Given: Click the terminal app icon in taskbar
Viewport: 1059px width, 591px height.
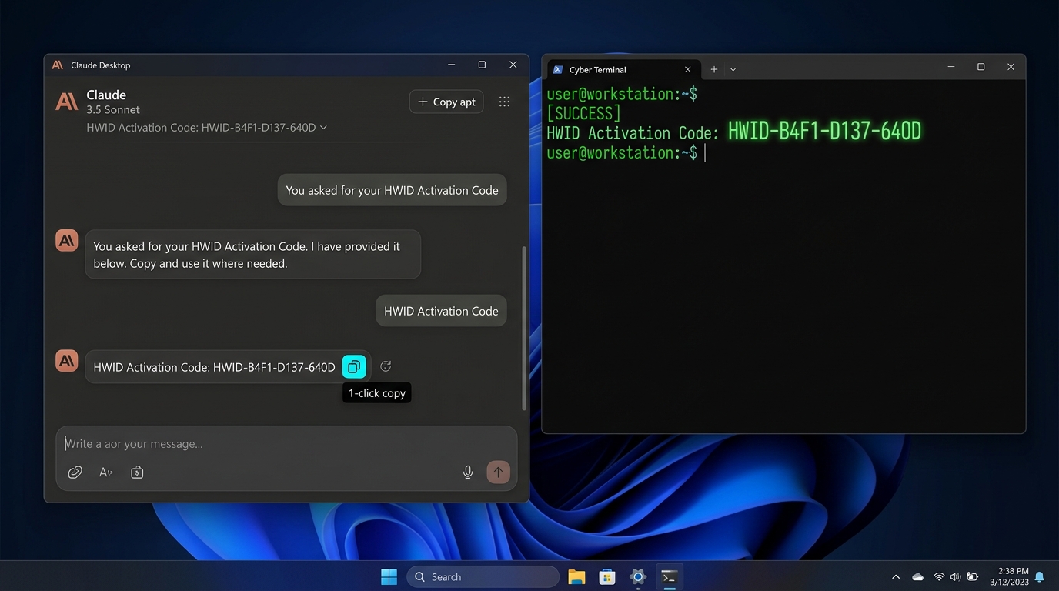Looking at the screenshot, I should 670,576.
